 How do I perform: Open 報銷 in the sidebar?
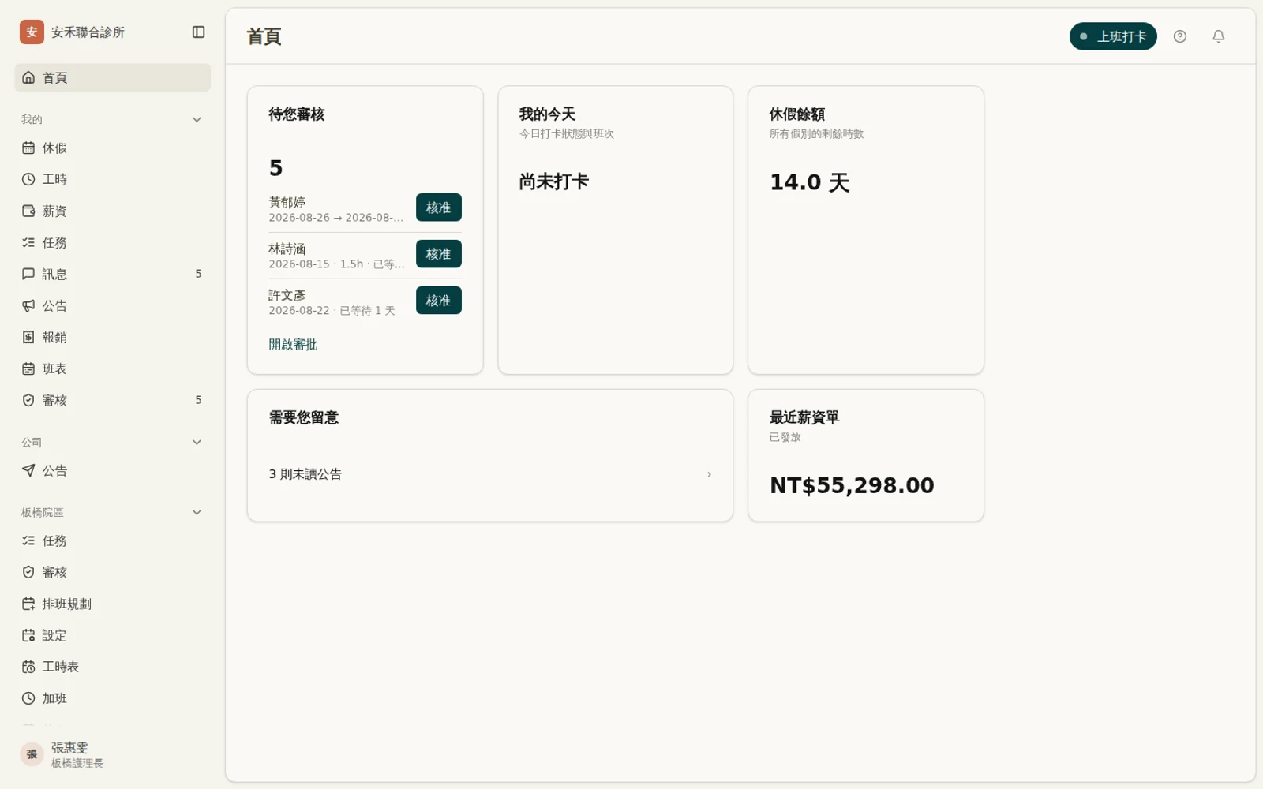coord(112,338)
